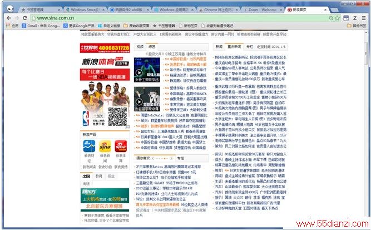Close the Zoom - Welcome tab
This screenshot has width=371, height=230.
click(281, 9)
